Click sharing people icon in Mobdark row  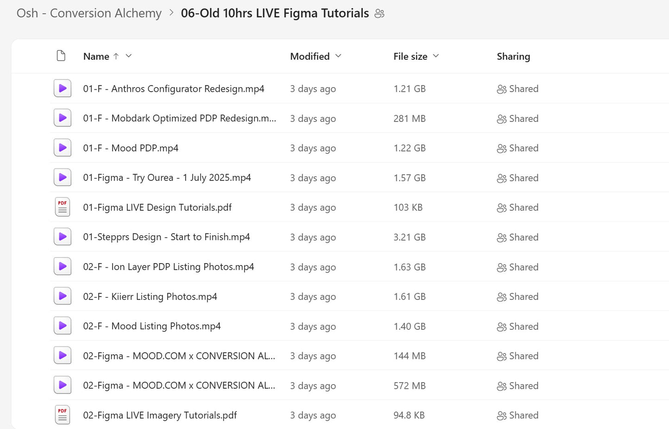point(501,119)
